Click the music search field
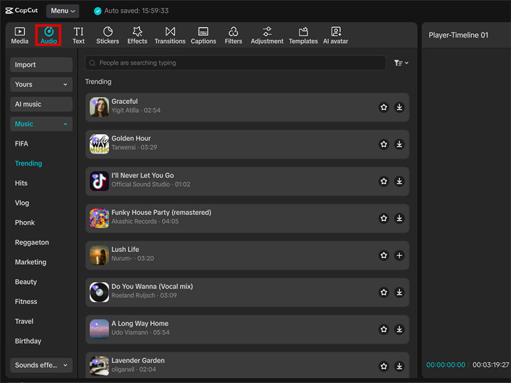 (x=236, y=63)
